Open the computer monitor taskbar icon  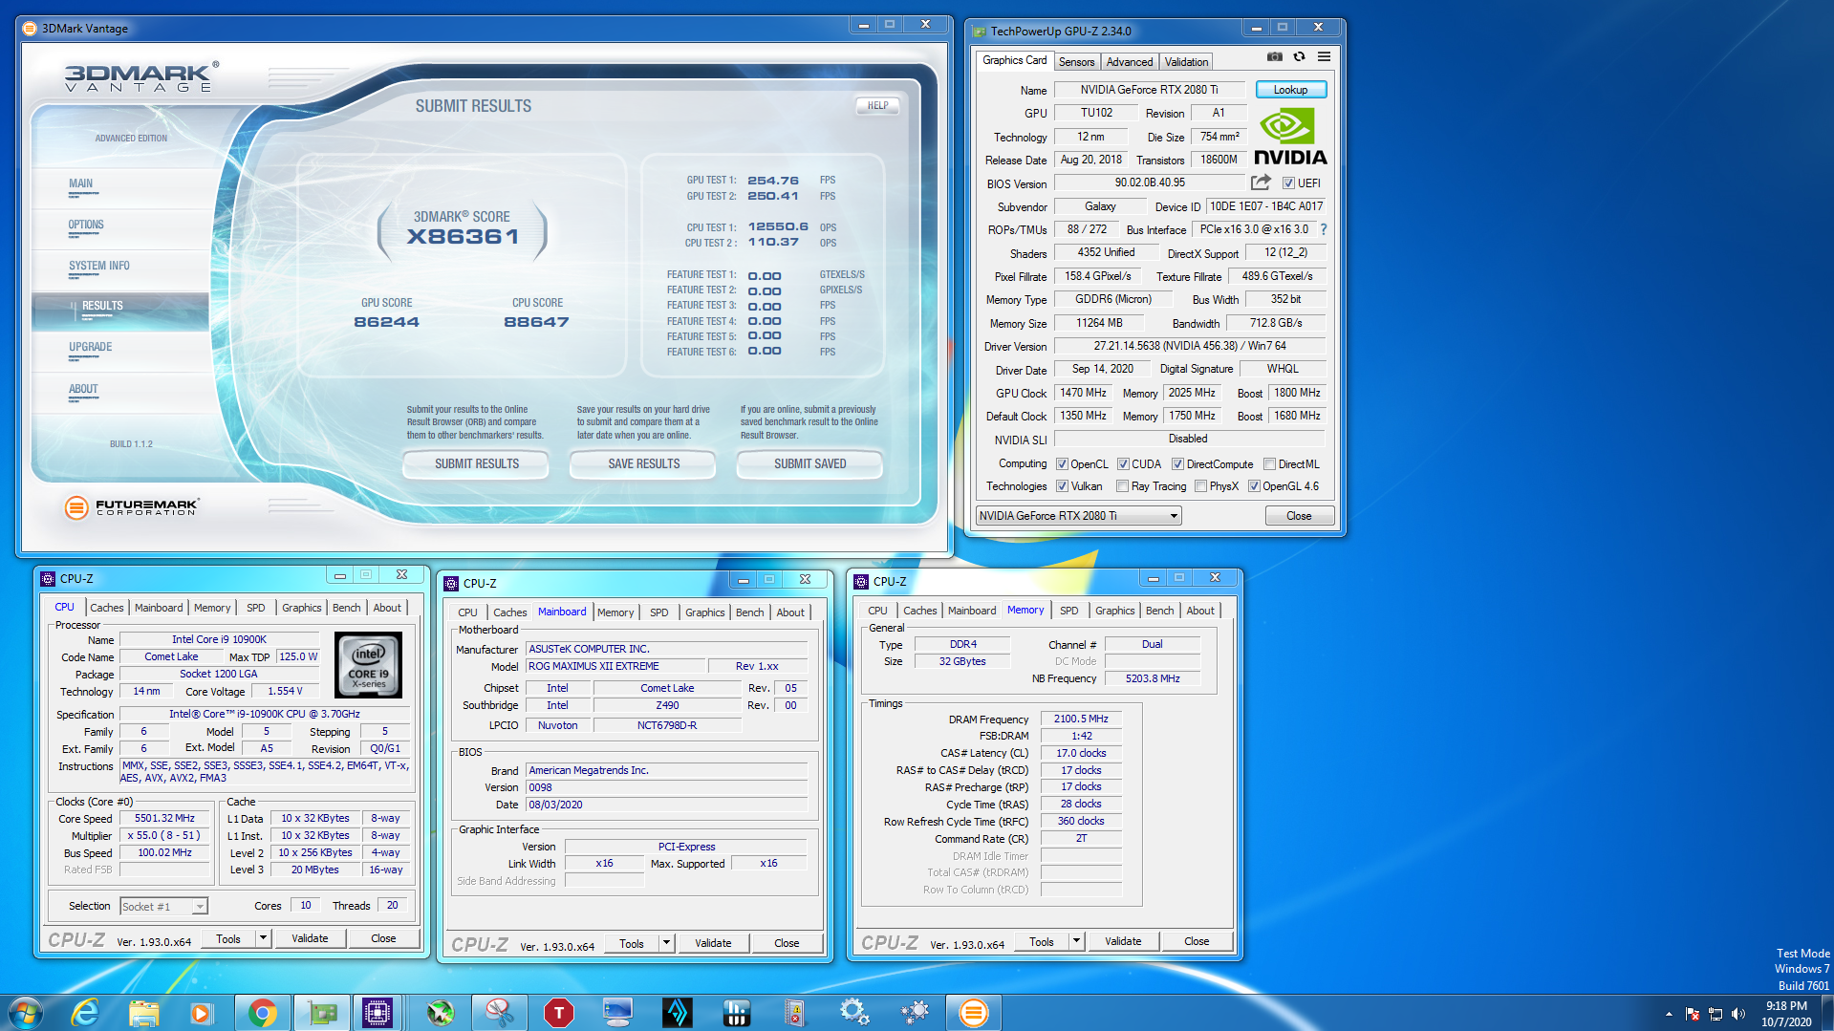click(617, 1013)
